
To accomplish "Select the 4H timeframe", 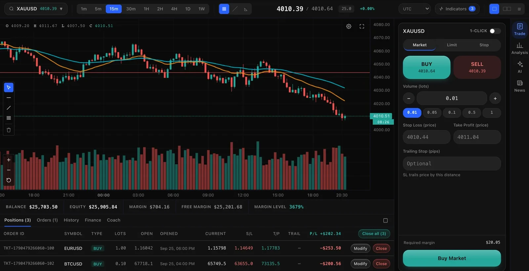I will [x=174, y=9].
